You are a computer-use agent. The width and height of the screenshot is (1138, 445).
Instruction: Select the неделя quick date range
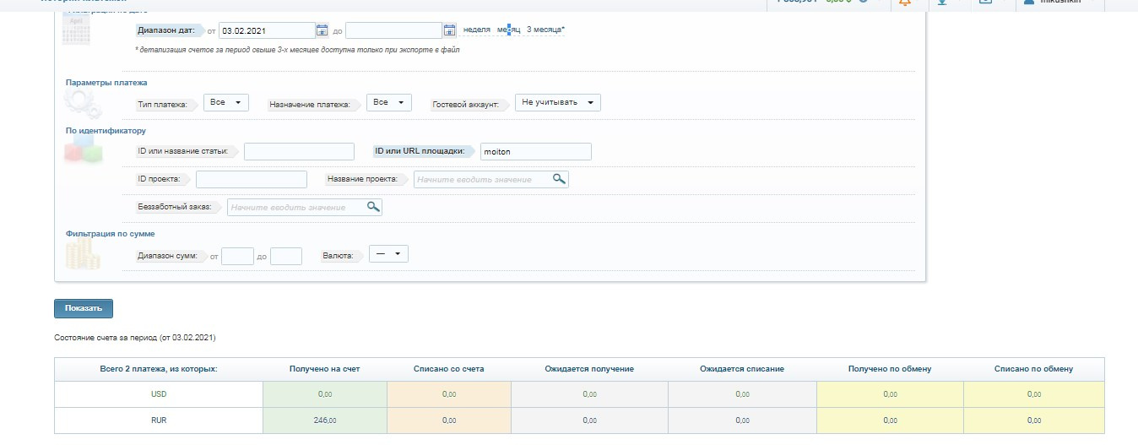(476, 30)
